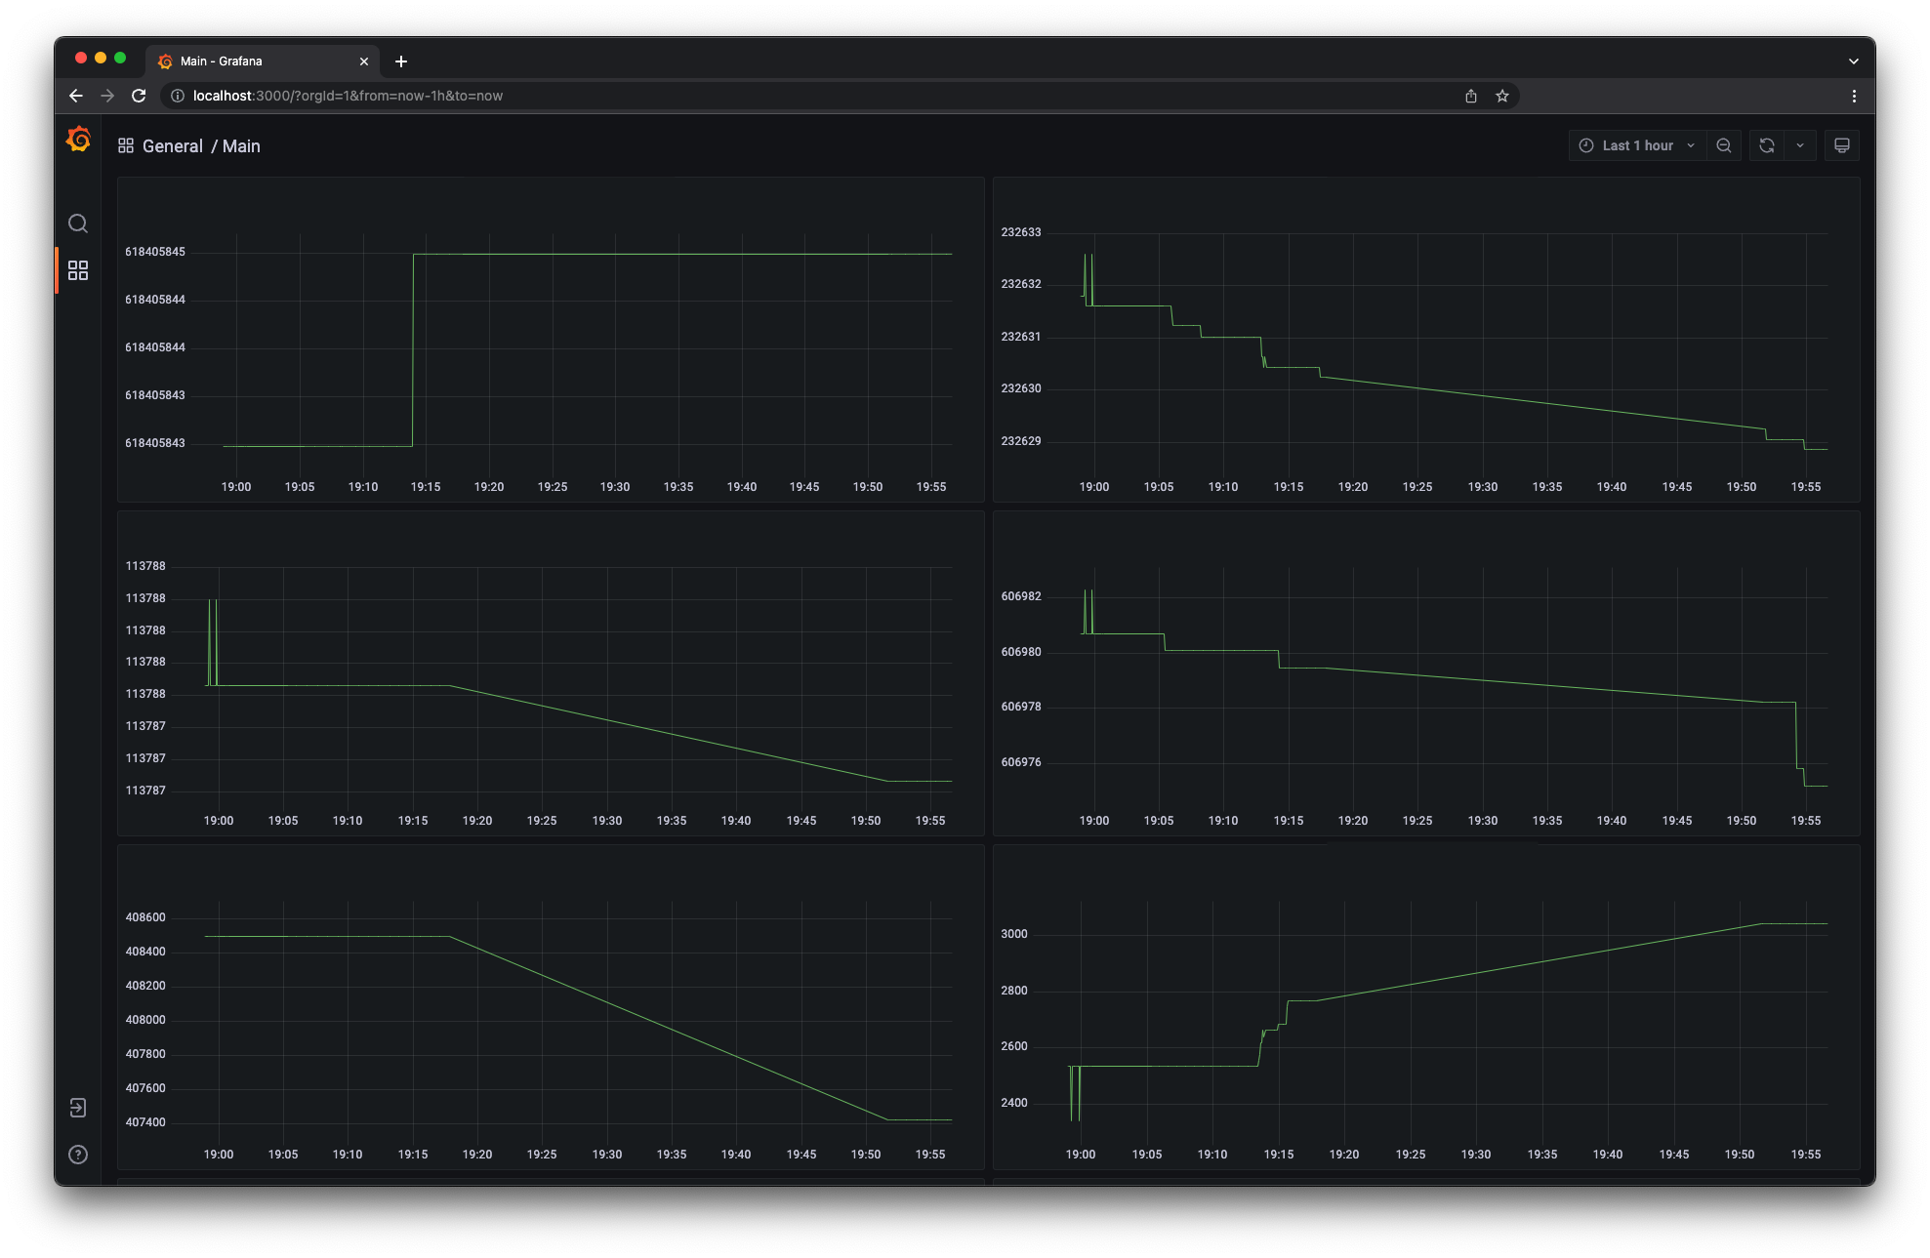Viewport: 1930px width, 1258px height.
Task: Open a new browser tab with plus
Action: [x=401, y=61]
